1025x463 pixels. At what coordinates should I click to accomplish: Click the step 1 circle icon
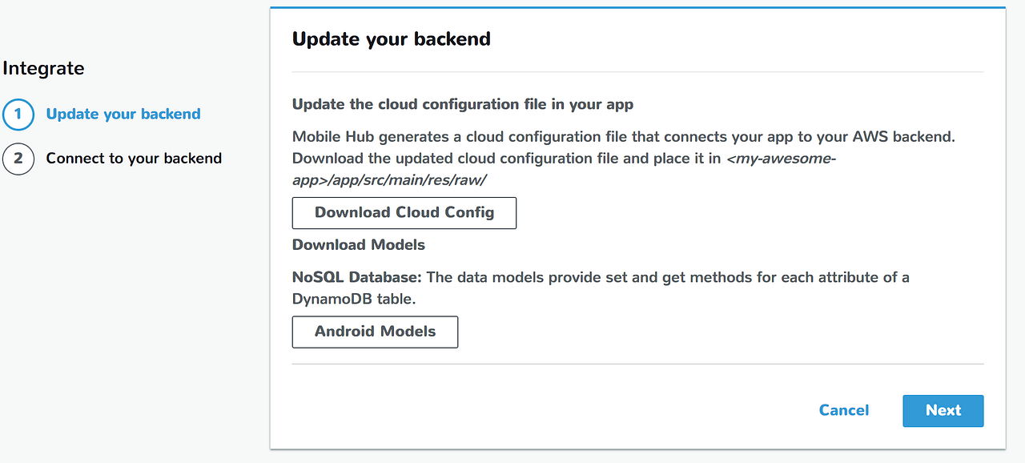point(18,115)
